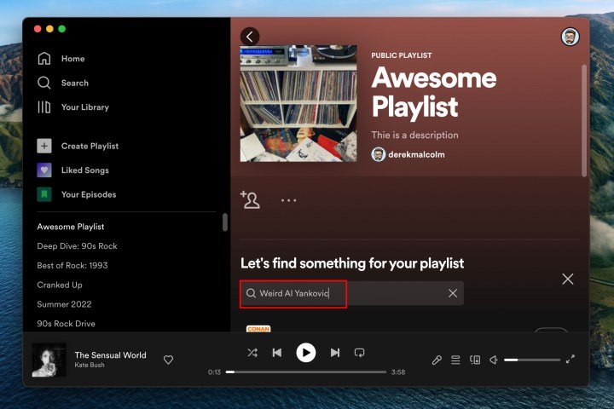The height and width of the screenshot is (409, 614).
Task: Show lyrics with microphone icon
Action: click(x=437, y=360)
